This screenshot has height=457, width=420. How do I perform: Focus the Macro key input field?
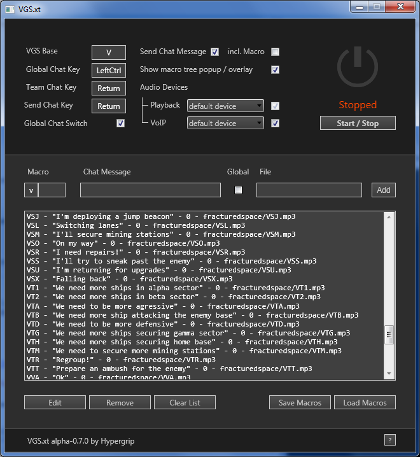[52, 190]
